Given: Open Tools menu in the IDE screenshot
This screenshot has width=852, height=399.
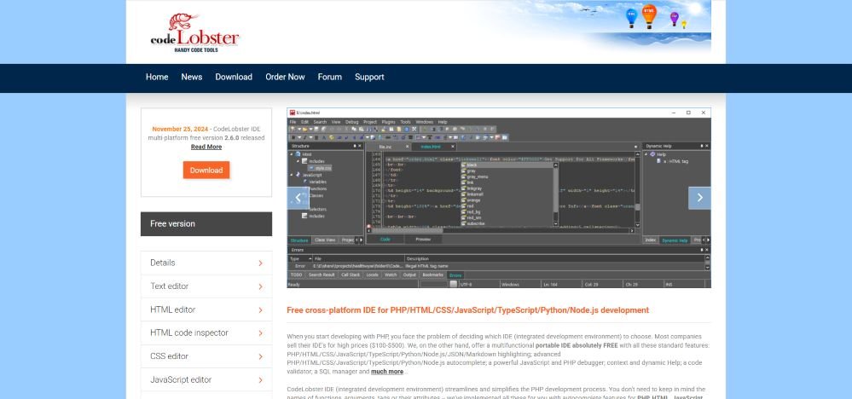Looking at the screenshot, I should [x=406, y=122].
